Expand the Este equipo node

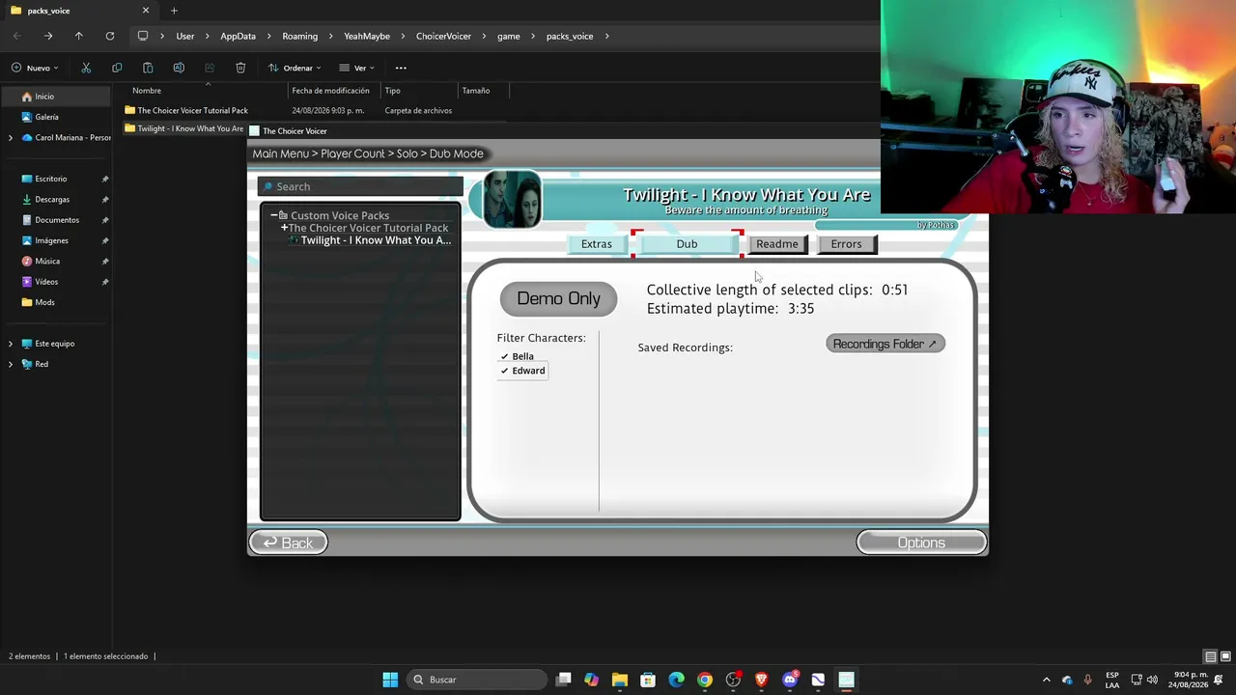click(11, 344)
